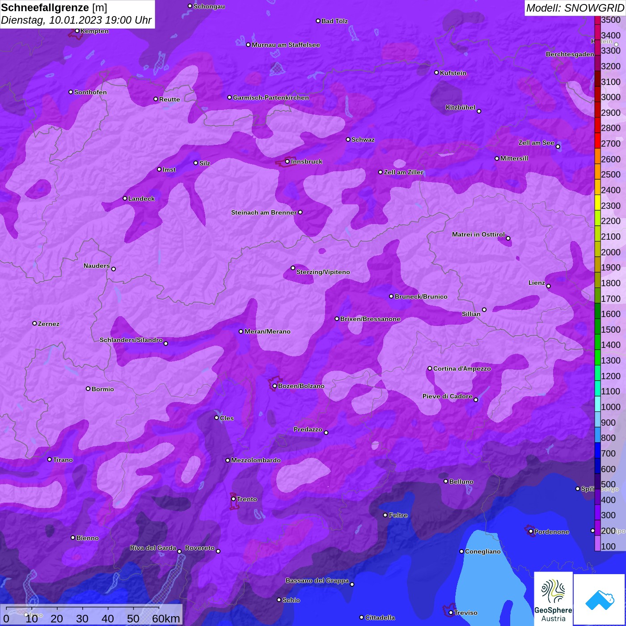
Task: Click the Treviso city marker
Action: tap(451, 613)
